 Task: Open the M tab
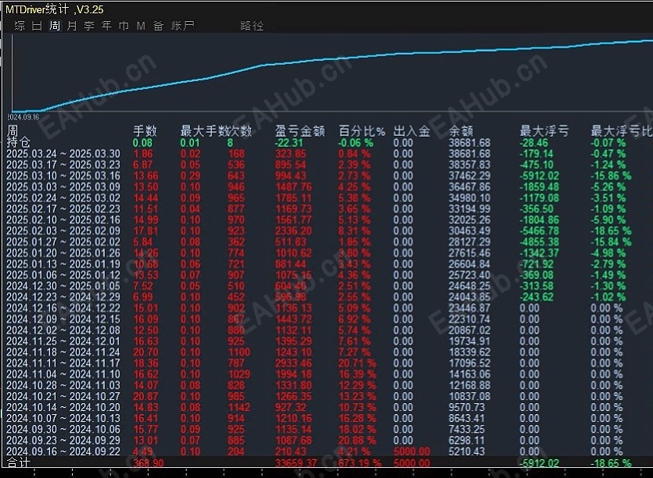[x=141, y=26]
